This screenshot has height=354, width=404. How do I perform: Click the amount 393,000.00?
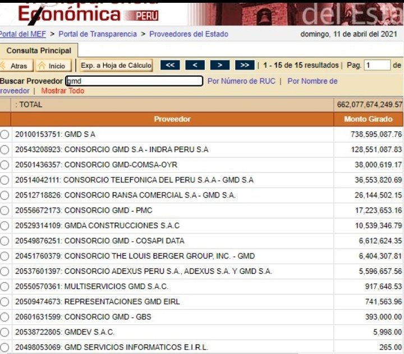point(383,317)
